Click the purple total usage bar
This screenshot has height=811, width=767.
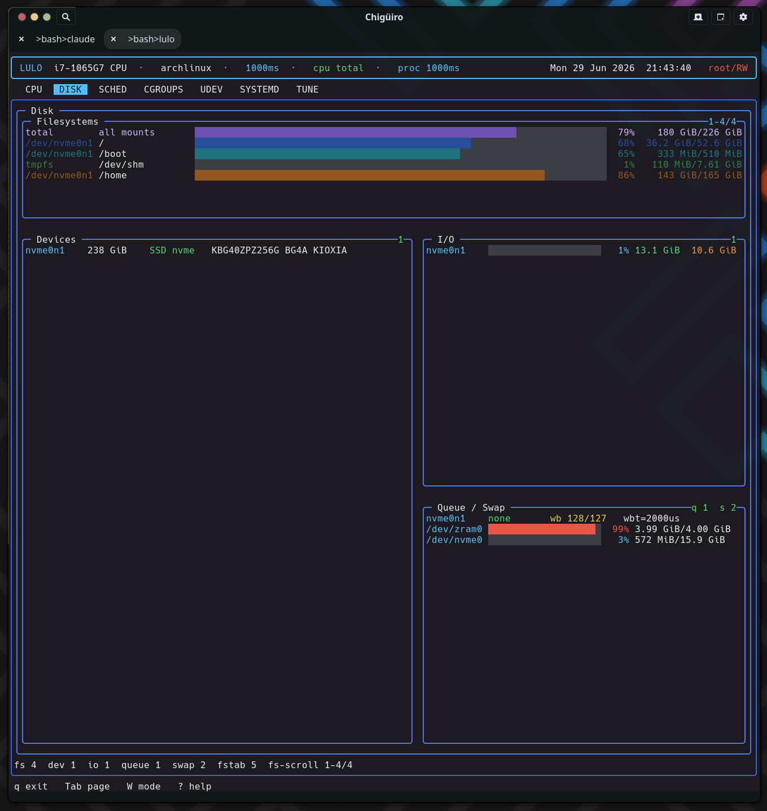point(356,132)
